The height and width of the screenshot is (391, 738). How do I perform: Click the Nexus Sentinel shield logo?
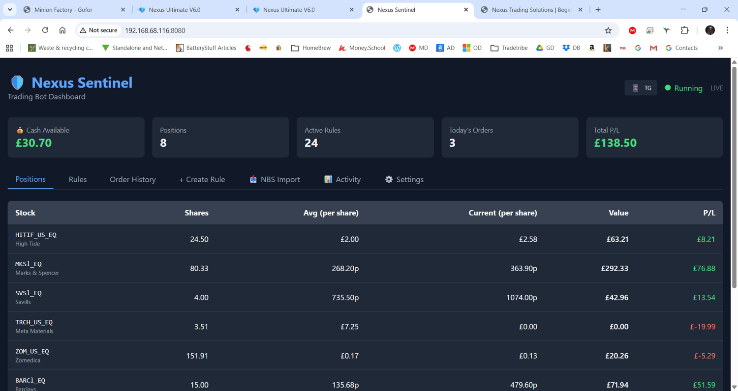tap(17, 83)
